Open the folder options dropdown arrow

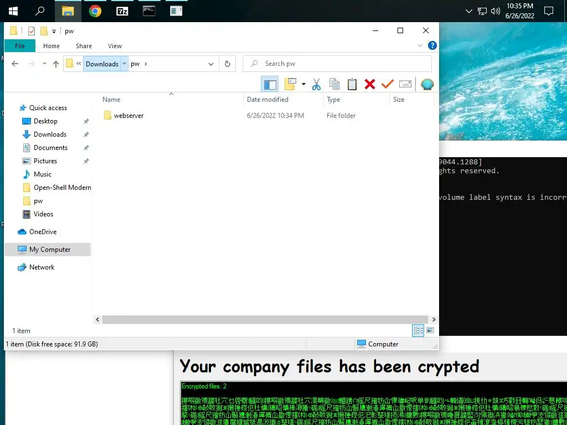303,84
